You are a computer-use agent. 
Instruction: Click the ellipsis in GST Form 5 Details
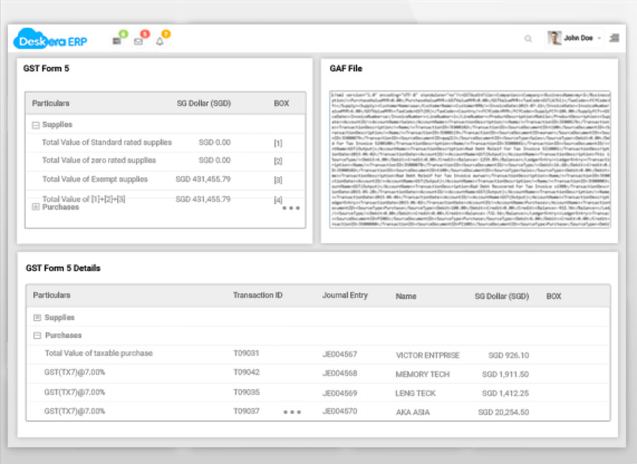pos(292,412)
